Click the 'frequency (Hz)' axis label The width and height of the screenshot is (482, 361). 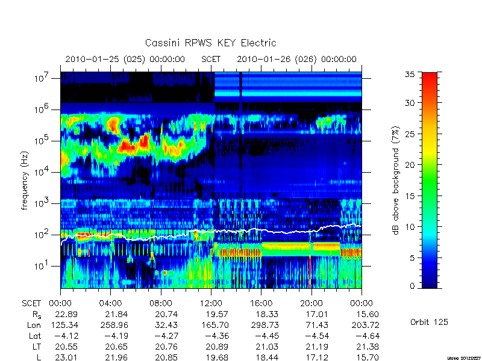(25, 180)
